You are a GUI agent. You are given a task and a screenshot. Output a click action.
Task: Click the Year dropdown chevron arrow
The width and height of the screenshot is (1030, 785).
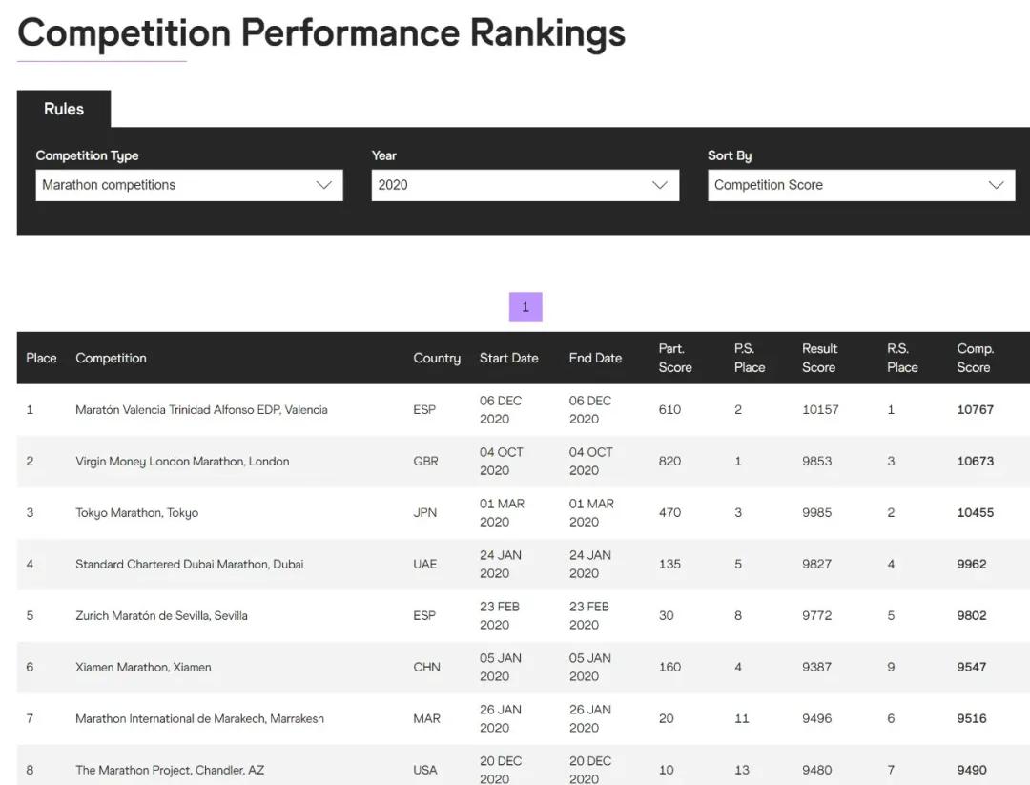660,185
